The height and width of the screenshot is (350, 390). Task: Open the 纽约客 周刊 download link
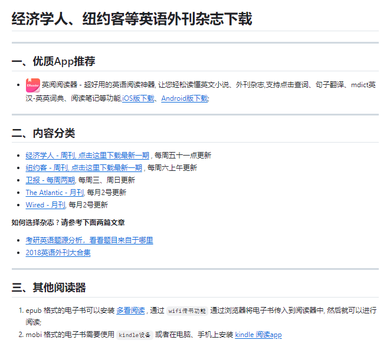(84, 168)
